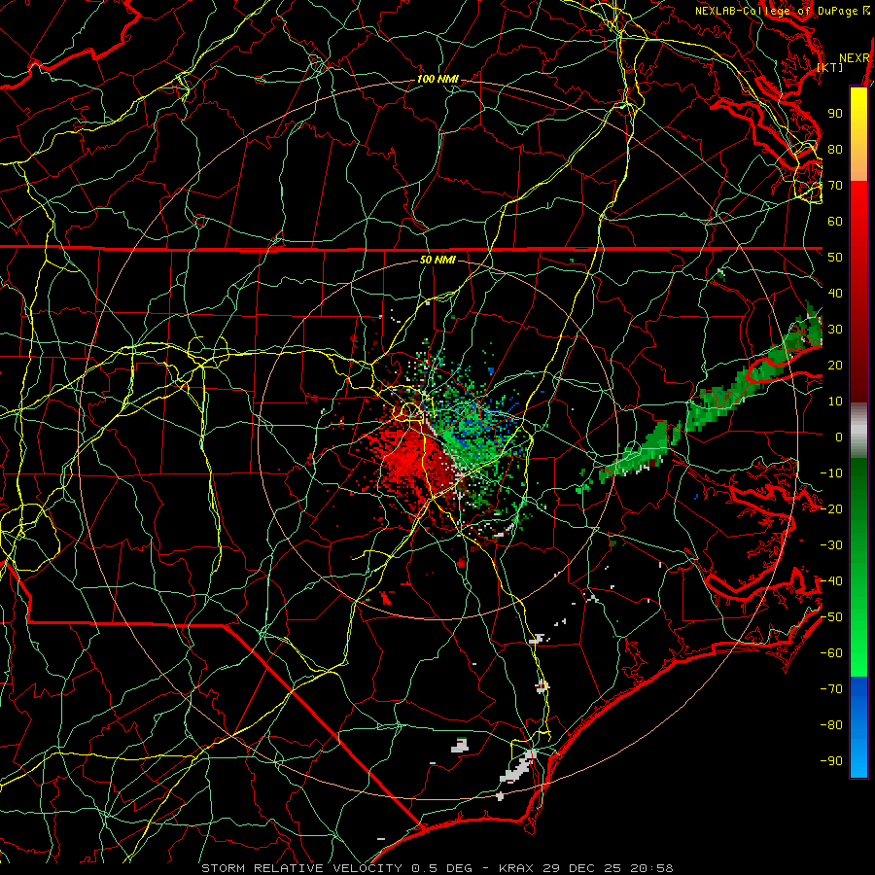This screenshot has width=875, height=875.
Task: Click the -40 scale label
Action: [831, 581]
